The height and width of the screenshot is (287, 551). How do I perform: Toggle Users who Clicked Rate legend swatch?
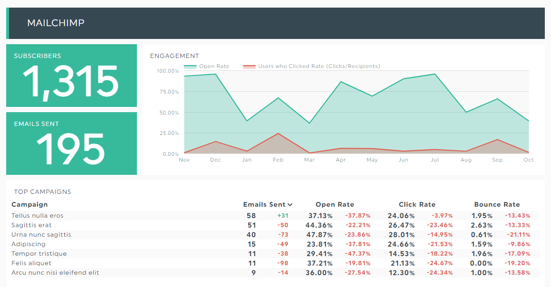click(x=249, y=67)
